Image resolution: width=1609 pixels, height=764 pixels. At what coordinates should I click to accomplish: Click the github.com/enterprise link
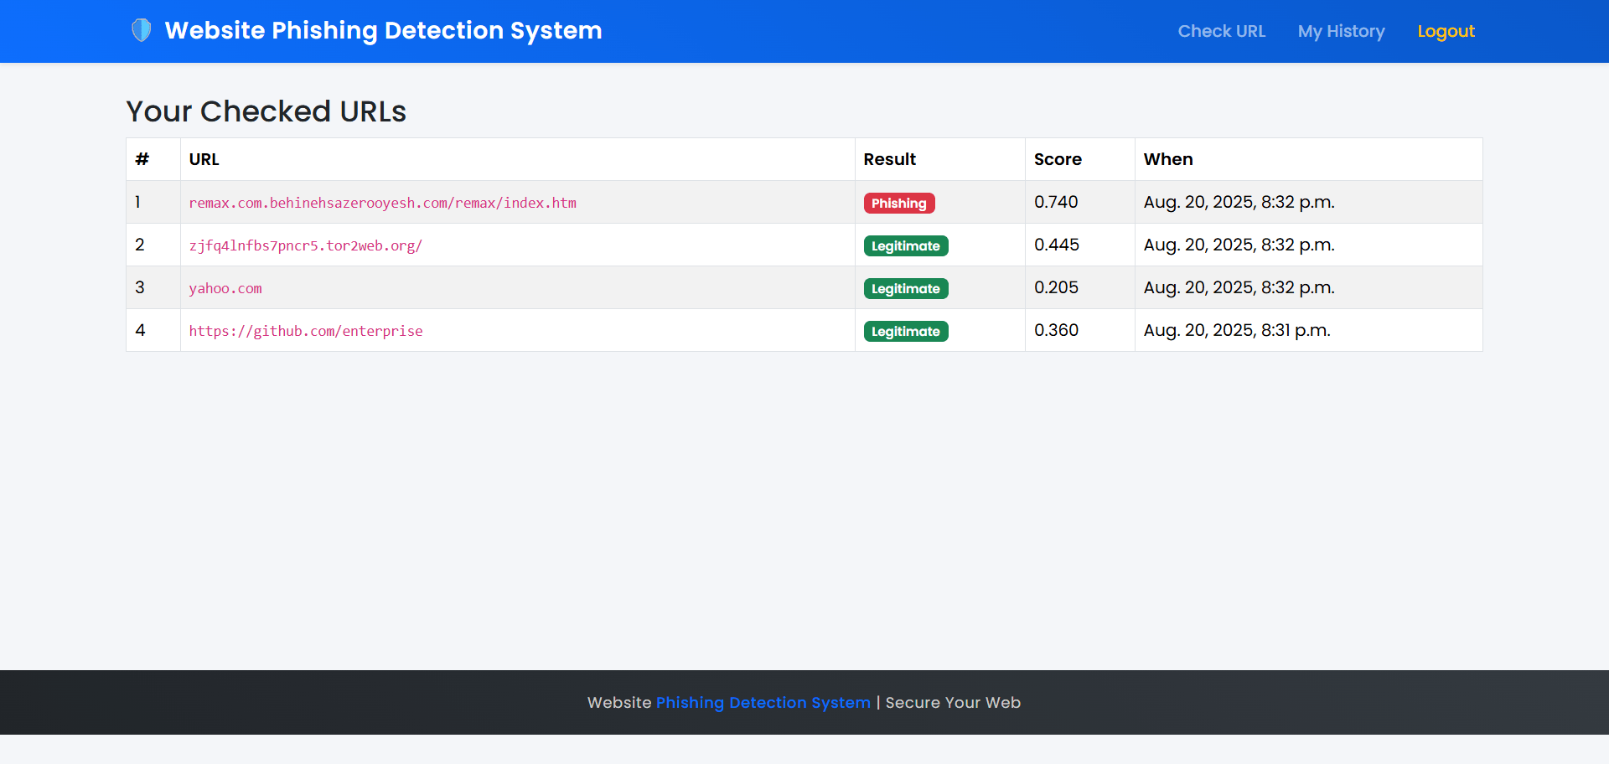306,330
